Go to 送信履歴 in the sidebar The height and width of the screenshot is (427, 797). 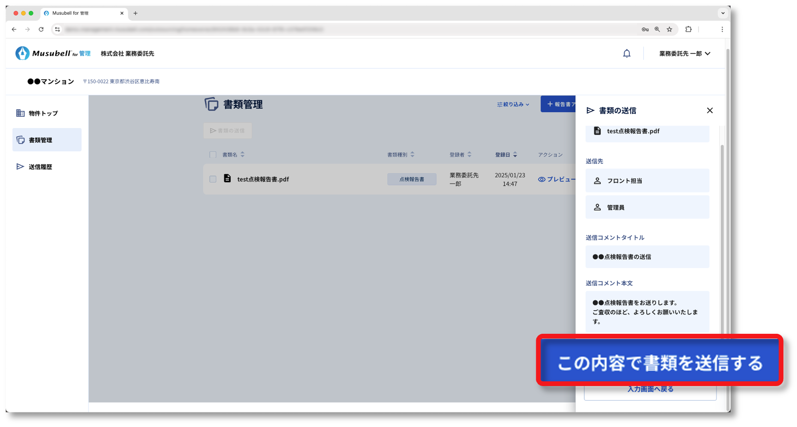pos(40,167)
